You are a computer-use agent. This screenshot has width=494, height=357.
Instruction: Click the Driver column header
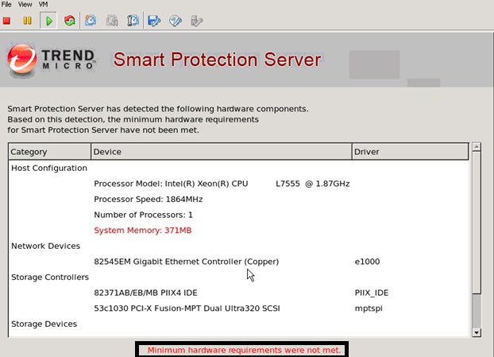pos(410,152)
